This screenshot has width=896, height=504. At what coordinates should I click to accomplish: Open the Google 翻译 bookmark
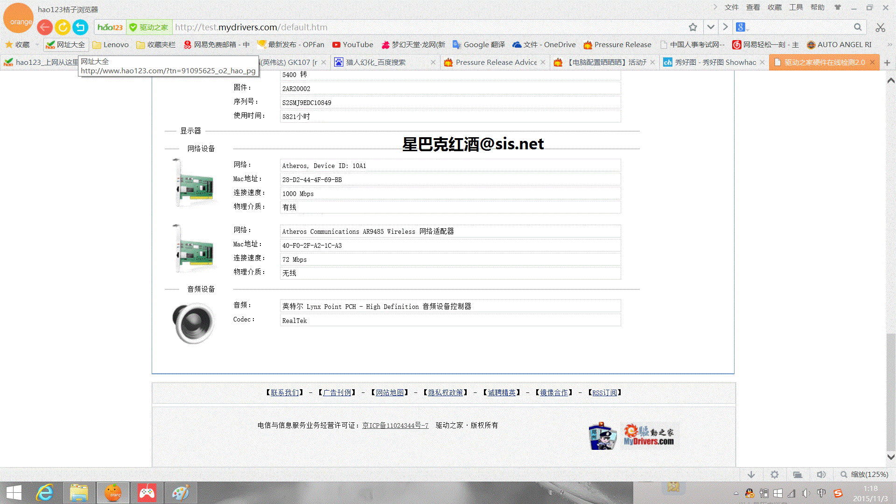point(479,45)
